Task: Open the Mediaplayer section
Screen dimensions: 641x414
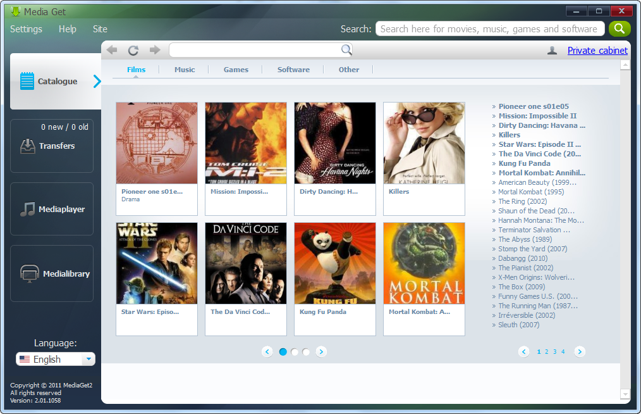Action: [x=52, y=209]
